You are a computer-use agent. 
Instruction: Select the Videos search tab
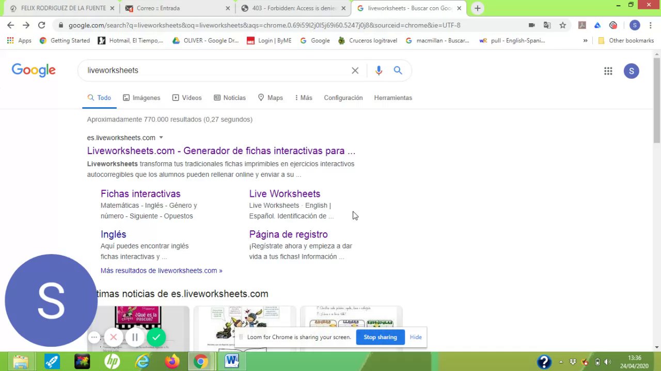point(187,98)
